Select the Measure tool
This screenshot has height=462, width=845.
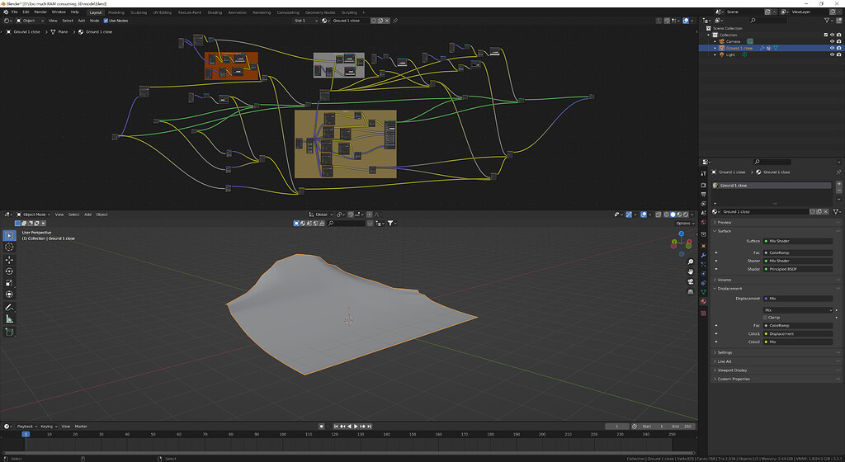click(9, 318)
